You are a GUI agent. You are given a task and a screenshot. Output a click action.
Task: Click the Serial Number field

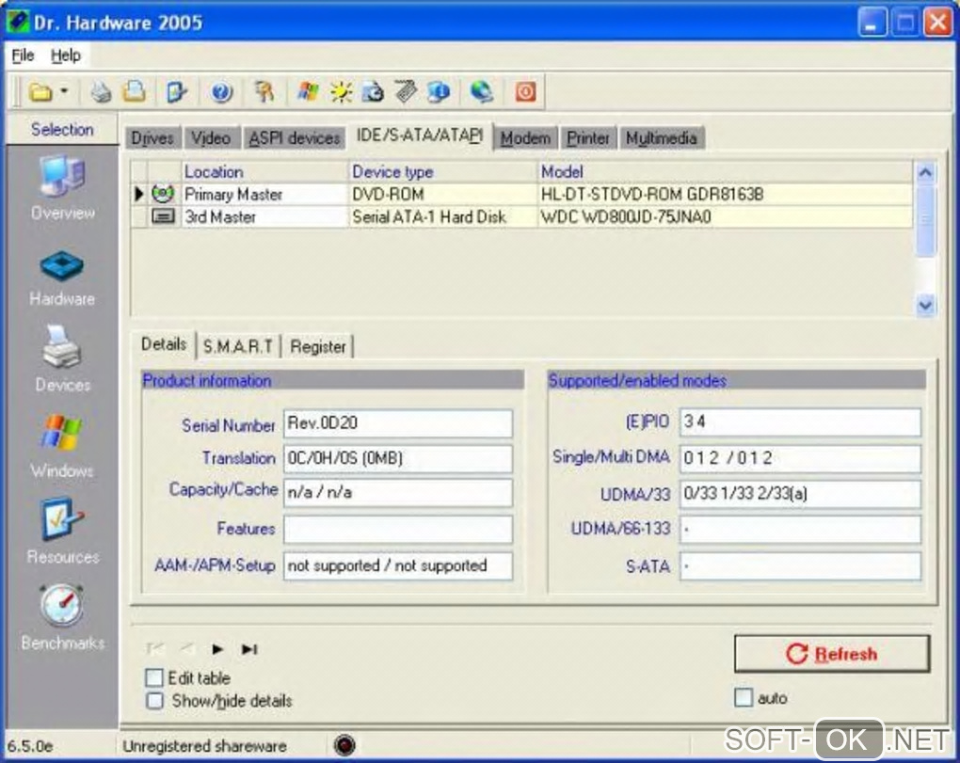398,423
